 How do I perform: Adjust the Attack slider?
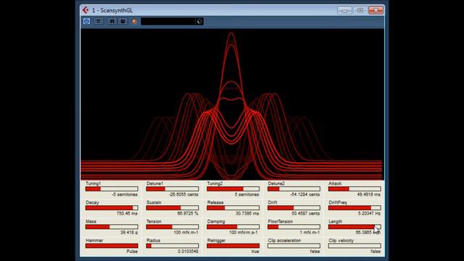click(x=355, y=188)
